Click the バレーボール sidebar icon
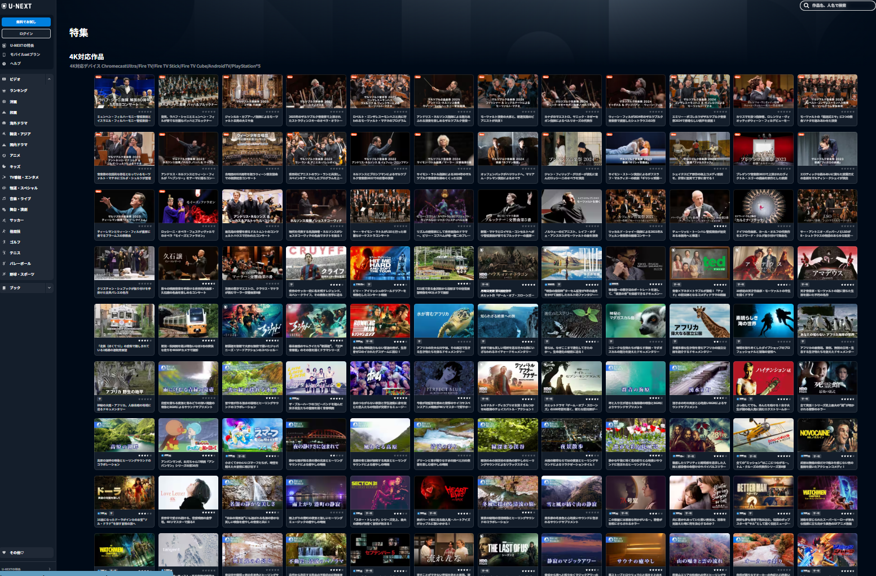Viewport: 876px width, 576px height. 4,263
